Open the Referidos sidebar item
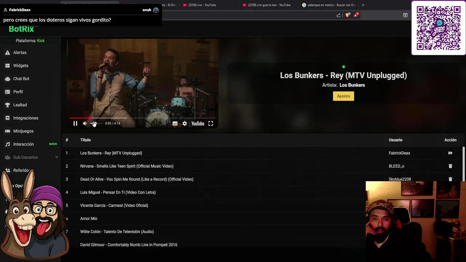 coord(21,170)
